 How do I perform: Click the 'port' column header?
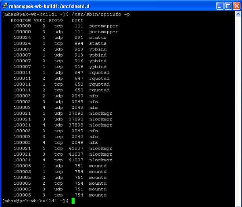77,20
